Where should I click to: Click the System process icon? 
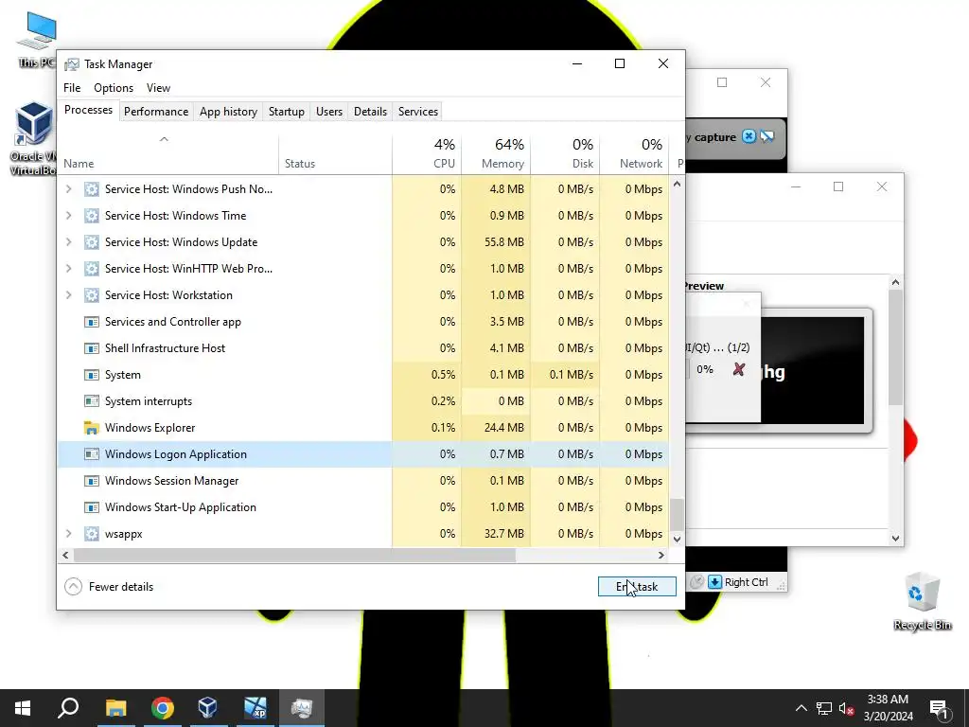click(x=92, y=375)
